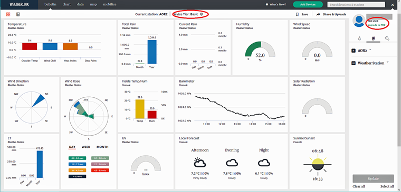The image size is (401, 192).
Task: Click the 0.9 - 1.8 m/s sage legend swatch
Action: [100, 158]
